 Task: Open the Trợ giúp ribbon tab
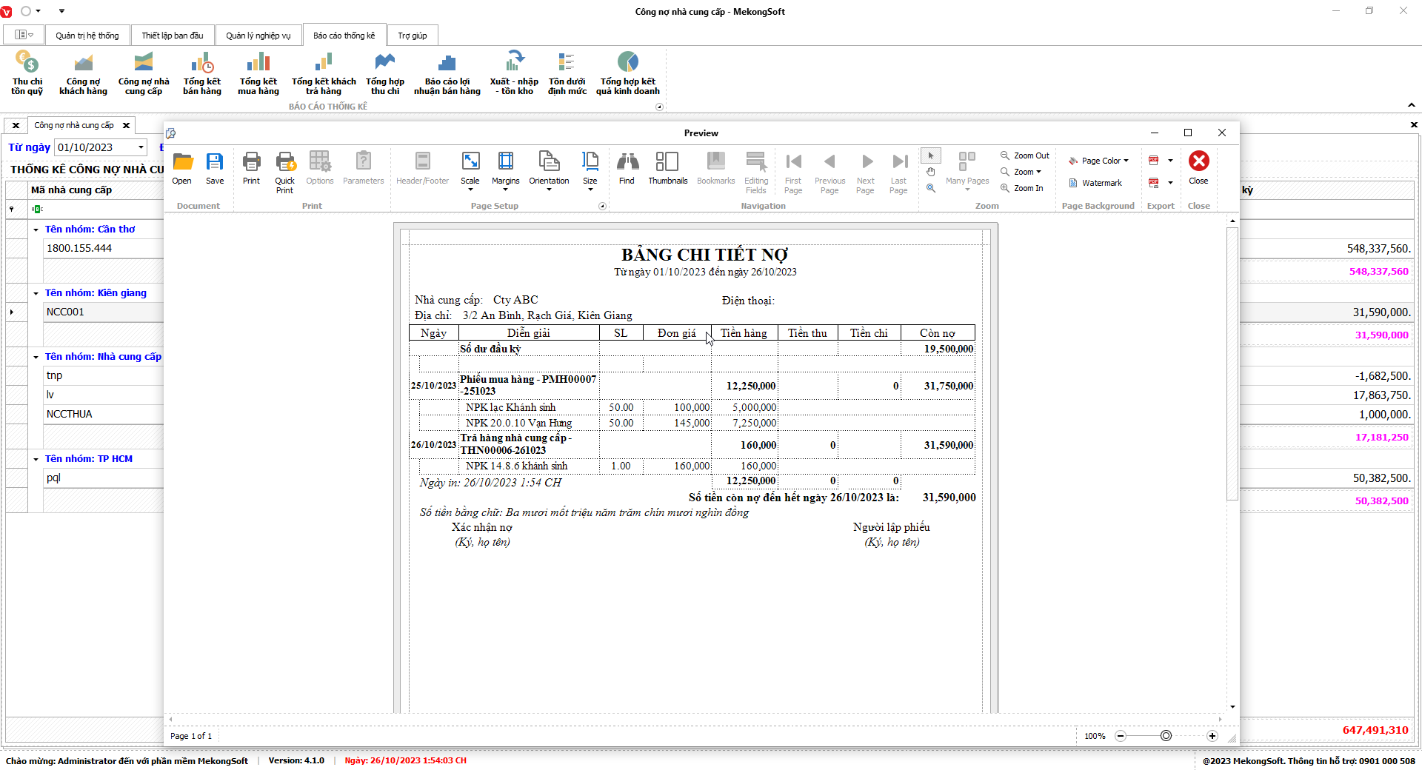click(412, 36)
